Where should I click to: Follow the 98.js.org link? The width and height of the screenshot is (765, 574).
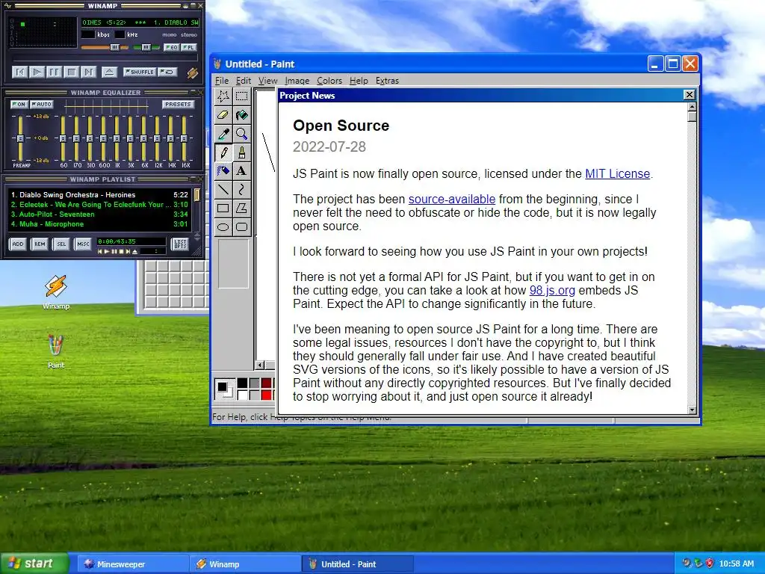[552, 291]
